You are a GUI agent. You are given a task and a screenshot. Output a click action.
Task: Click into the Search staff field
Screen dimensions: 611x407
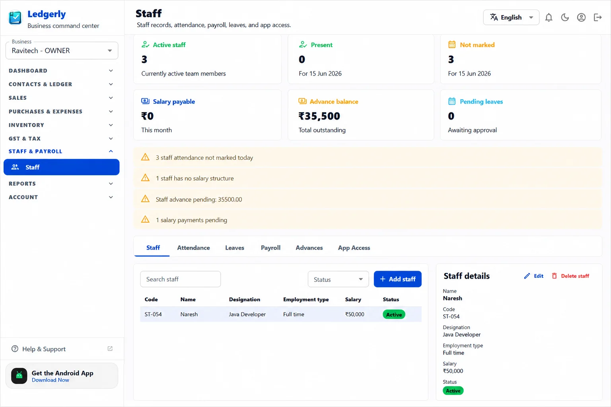click(x=181, y=279)
